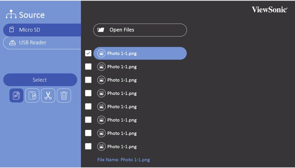Click the Micro SD card icon
This screenshot has height=168, width=295.
coord(12,29)
